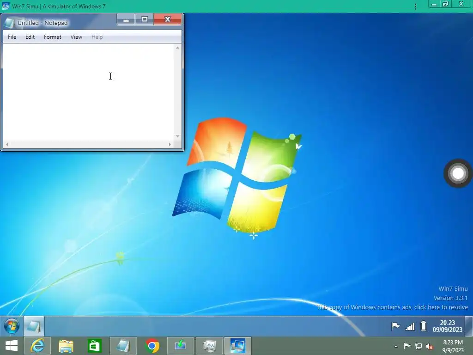Click the host tray flag icon
The height and width of the screenshot is (355, 473).
407,346
